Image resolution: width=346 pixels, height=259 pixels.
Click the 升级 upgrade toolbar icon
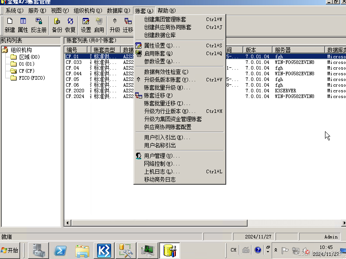(115, 25)
